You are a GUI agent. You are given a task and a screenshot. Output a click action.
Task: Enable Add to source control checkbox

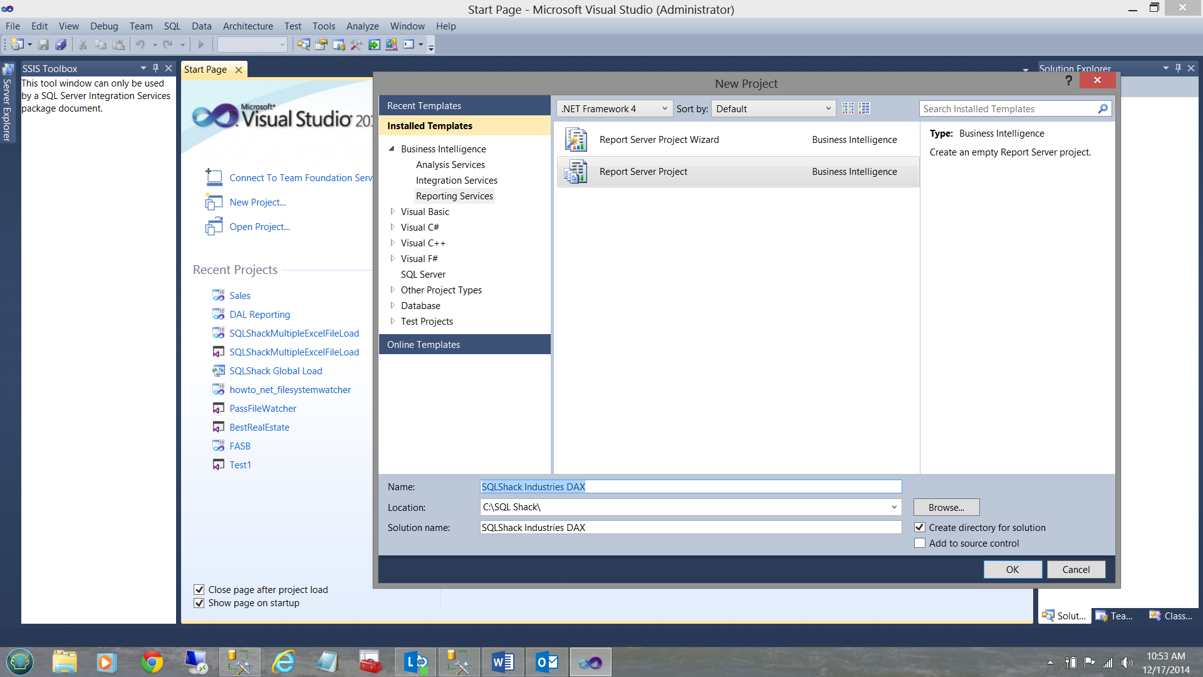click(920, 543)
